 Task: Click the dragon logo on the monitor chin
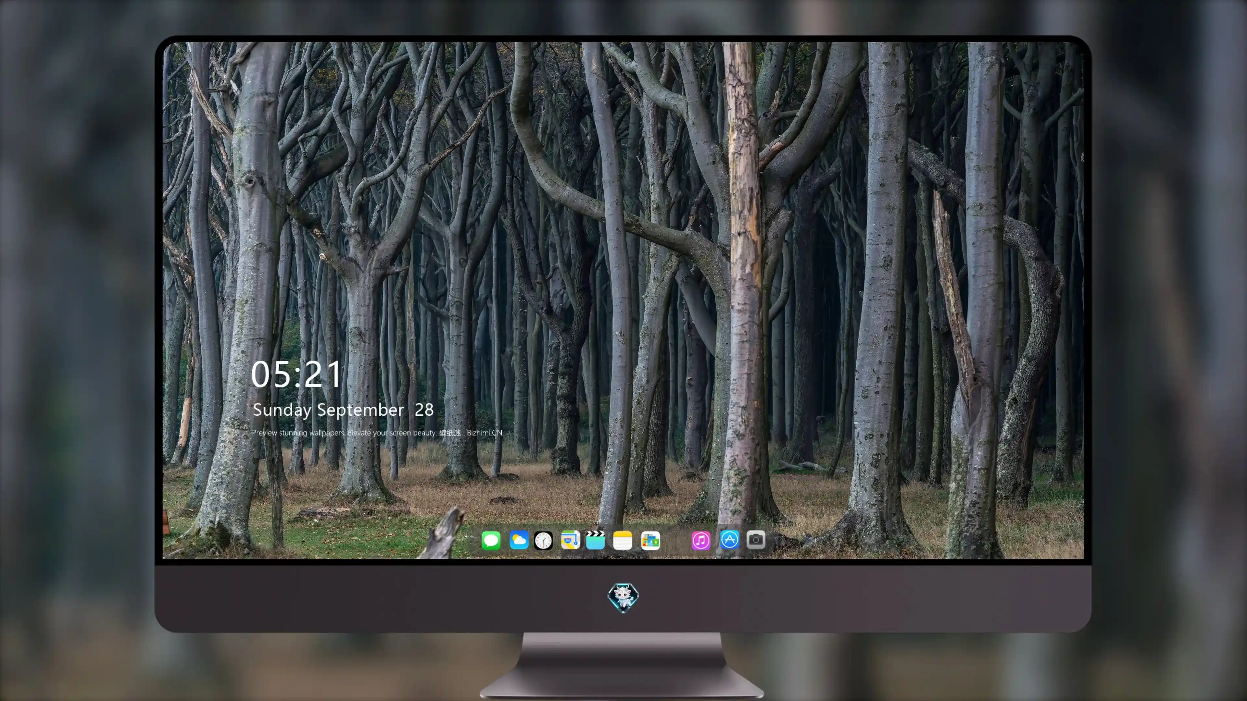click(623, 598)
